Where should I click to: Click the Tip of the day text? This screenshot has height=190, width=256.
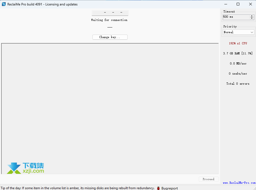click(x=77, y=188)
